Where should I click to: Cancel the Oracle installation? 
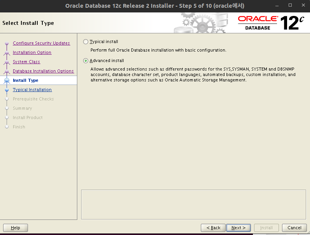[294, 228]
